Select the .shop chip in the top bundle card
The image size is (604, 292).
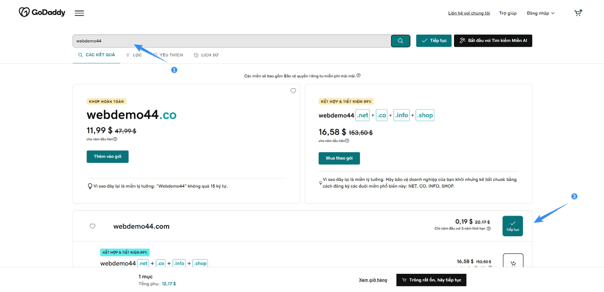coord(425,115)
